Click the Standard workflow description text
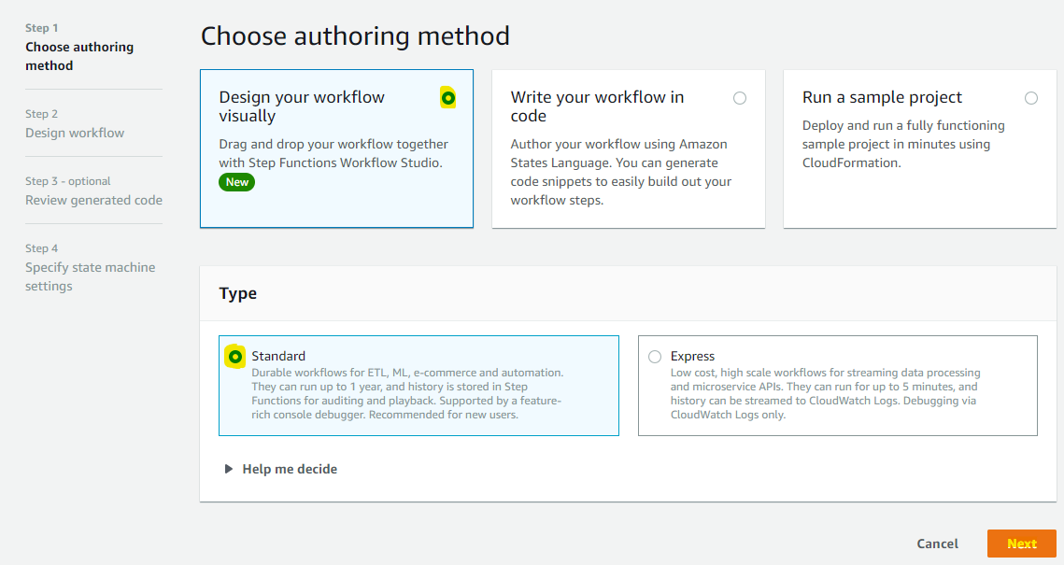1064x565 pixels. pyautogui.click(x=407, y=393)
